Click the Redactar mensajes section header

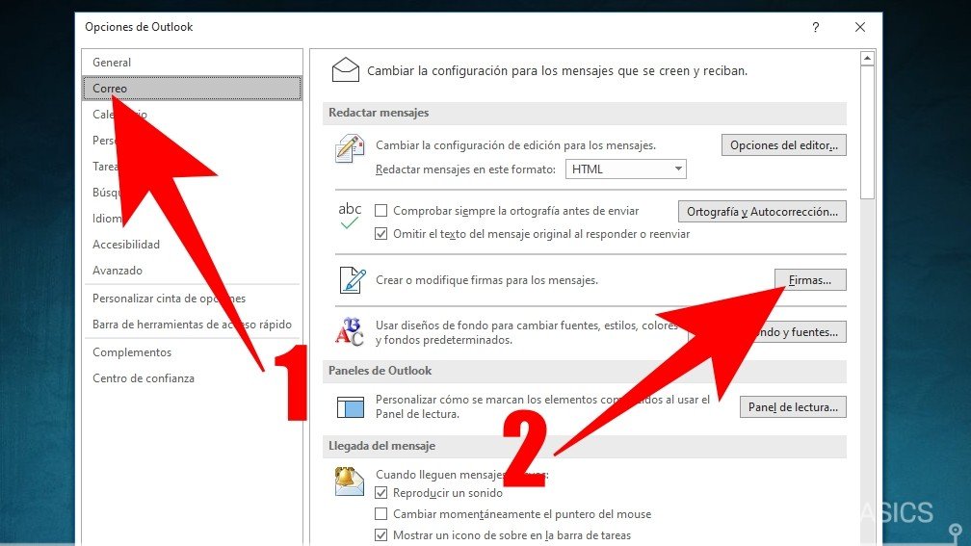click(585, 113)
